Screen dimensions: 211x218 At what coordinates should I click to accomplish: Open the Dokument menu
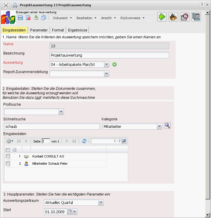pos(62,18)
